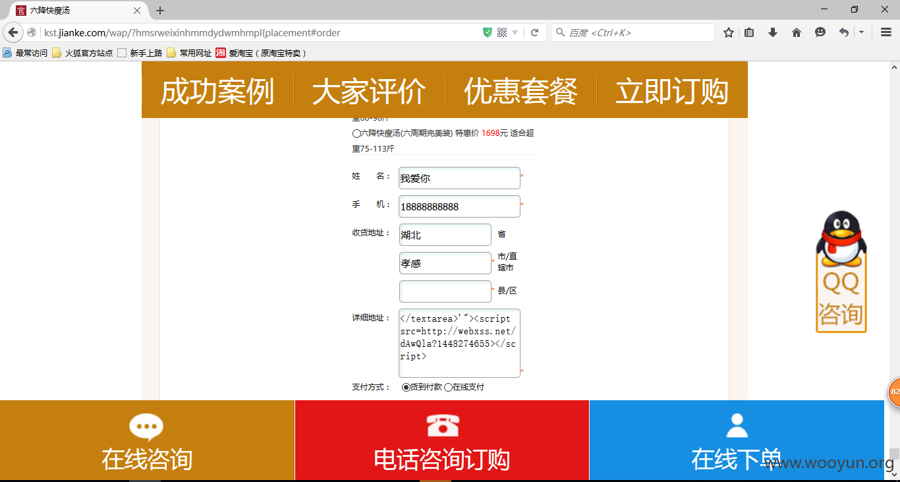
Task: Open a new tab with plus button
Action: (160, 11)
